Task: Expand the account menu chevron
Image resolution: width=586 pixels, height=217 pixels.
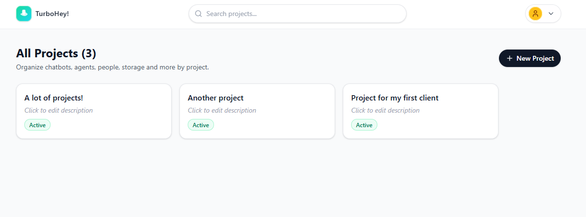Action: click(x=551, y=14)
